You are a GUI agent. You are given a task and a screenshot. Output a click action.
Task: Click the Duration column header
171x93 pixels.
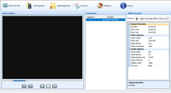(x=110, y=17)
